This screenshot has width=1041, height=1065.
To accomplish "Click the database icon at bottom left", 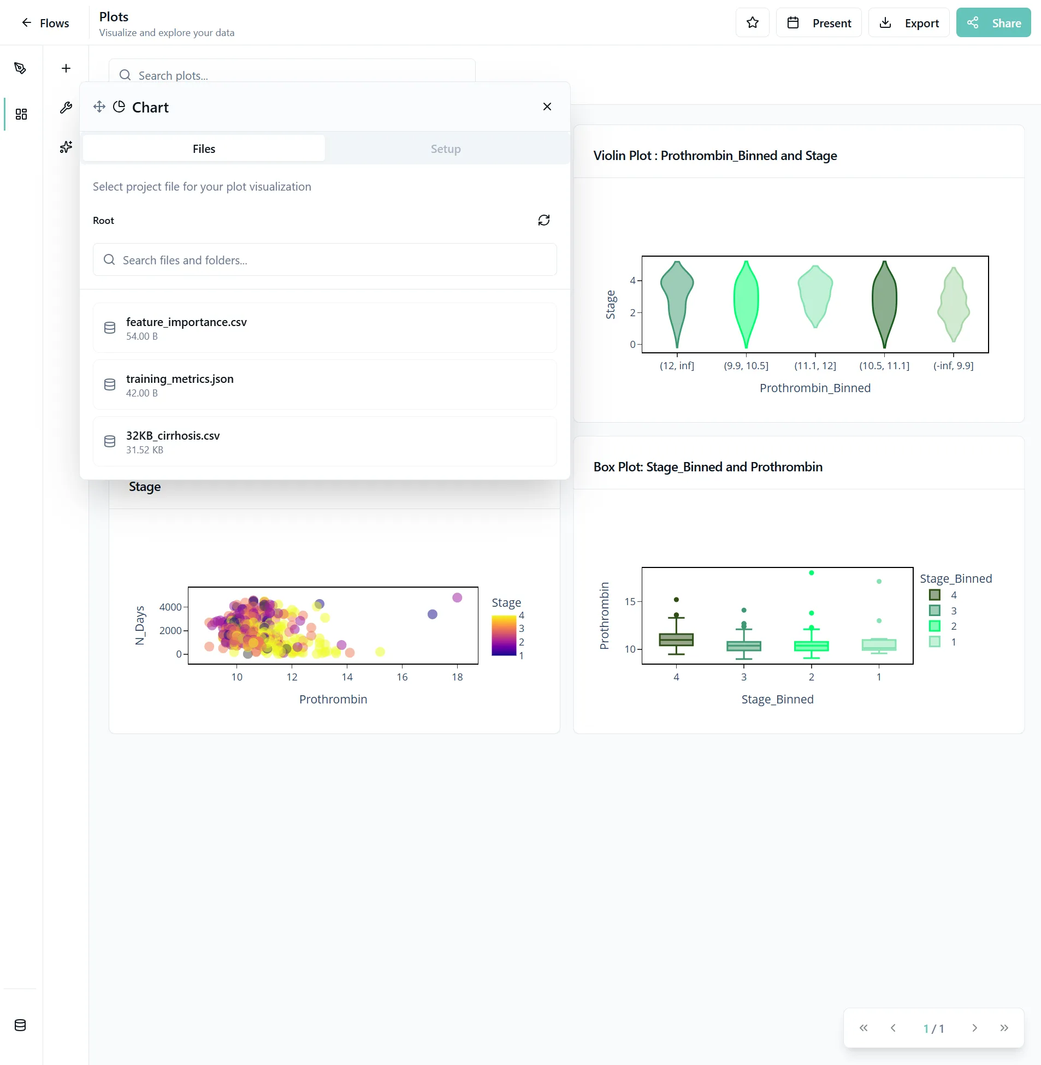I will tap(20, 1025).
